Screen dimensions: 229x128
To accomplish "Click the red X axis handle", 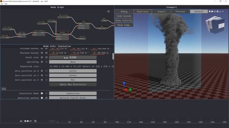I will pos(126,90).
